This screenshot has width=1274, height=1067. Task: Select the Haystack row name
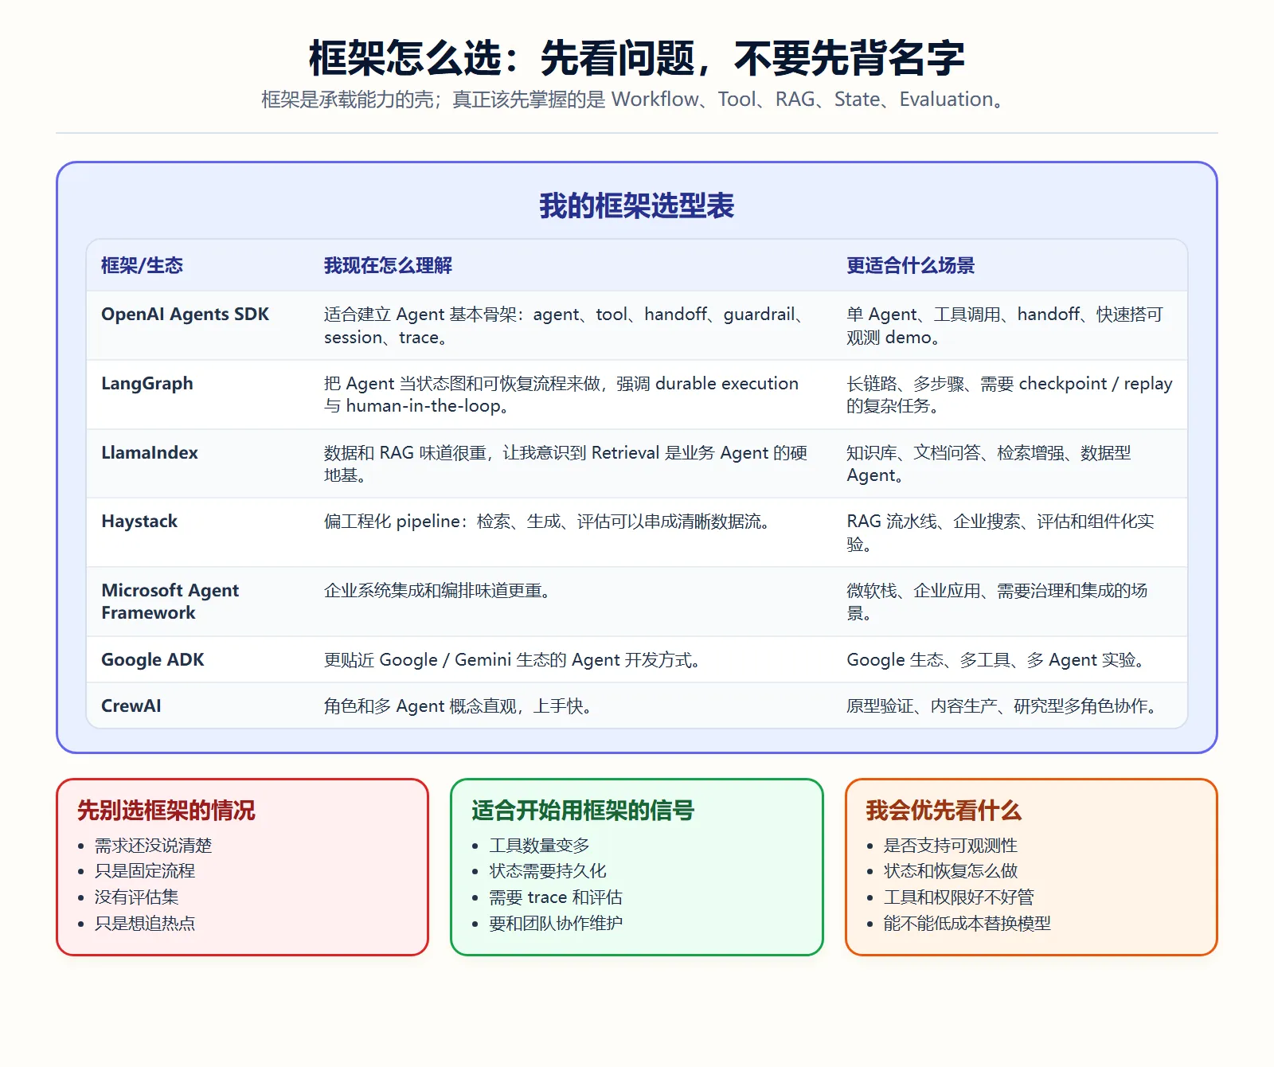tap(139, 522)
